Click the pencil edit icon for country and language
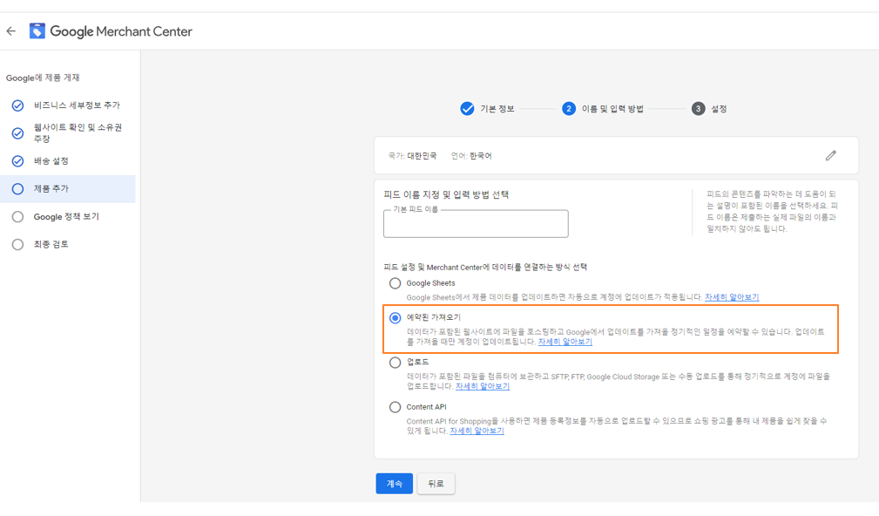 pos(830,155)
